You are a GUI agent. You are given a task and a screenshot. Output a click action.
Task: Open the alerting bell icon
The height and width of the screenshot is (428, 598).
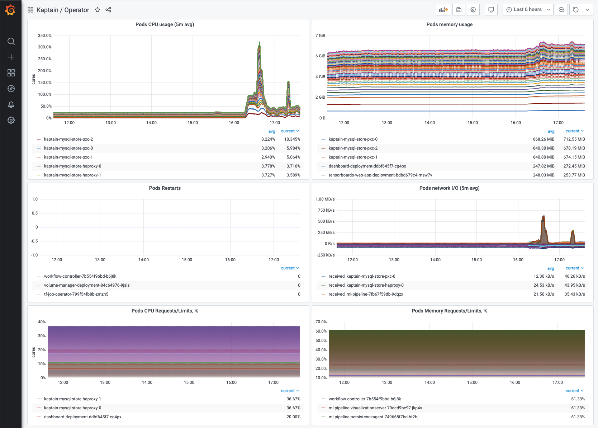[11, 104]
